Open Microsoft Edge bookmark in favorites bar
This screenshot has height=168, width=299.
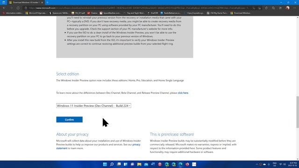click(x=36, y=13)
